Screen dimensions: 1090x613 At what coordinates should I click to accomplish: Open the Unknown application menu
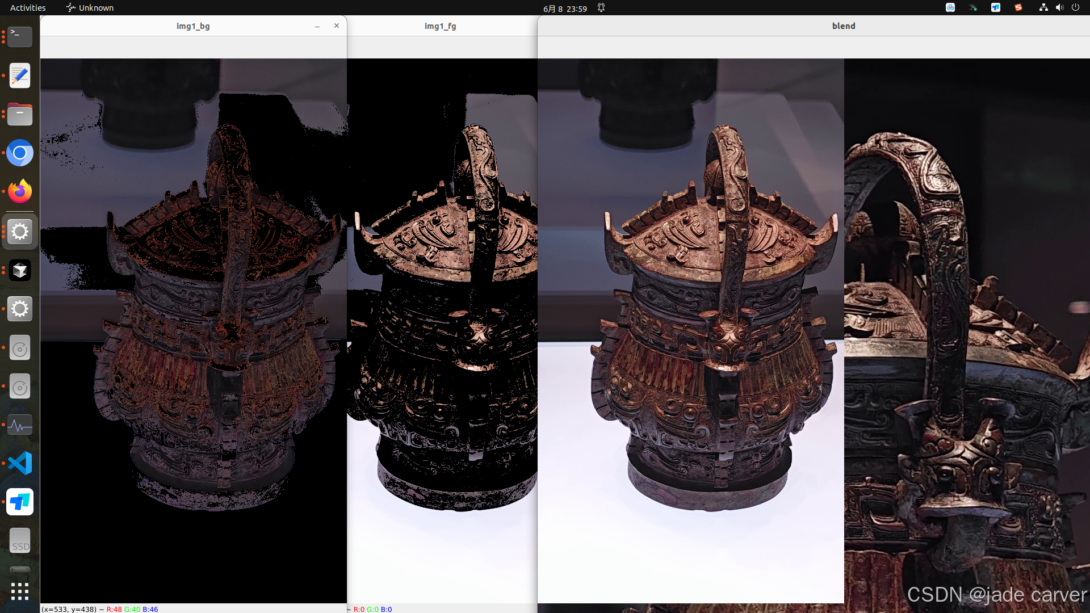[90, 7]
